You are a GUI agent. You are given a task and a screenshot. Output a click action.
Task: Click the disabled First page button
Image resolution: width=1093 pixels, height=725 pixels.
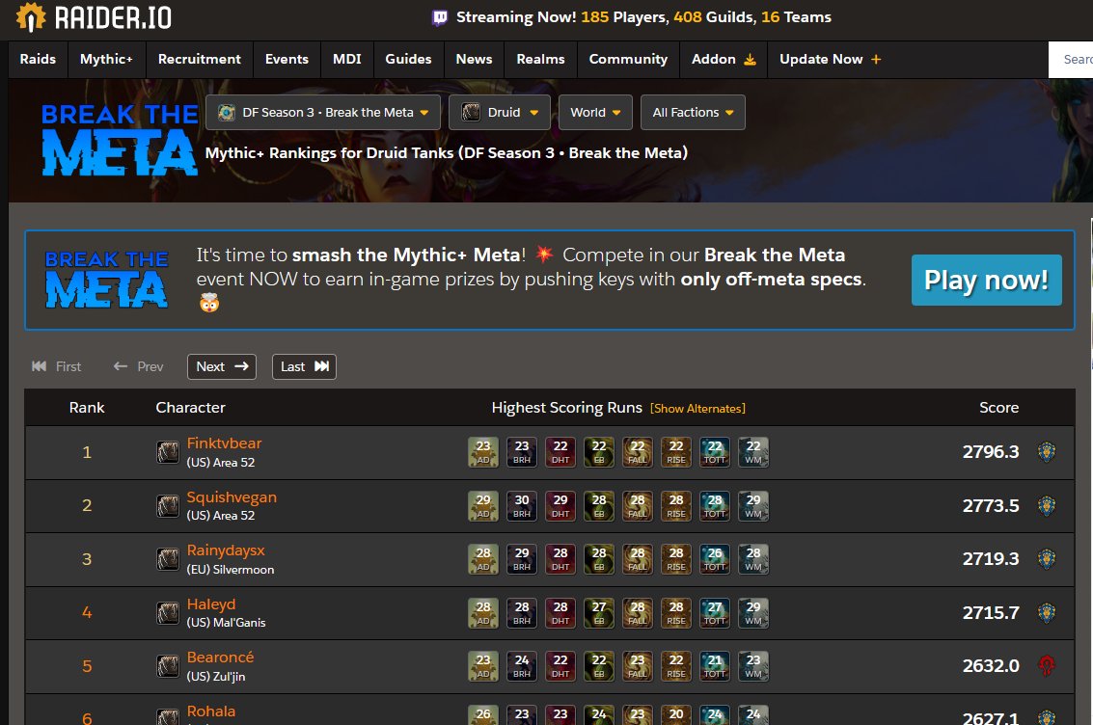pyautogui.click(x=57, y=366)
